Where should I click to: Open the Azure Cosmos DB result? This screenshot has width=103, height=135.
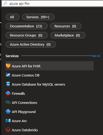(50, 75)
